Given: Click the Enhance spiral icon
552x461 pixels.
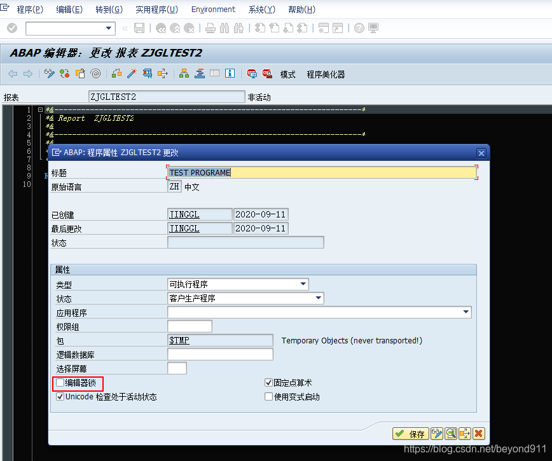Looking at the screenshot, I should [x=95, y=74].
